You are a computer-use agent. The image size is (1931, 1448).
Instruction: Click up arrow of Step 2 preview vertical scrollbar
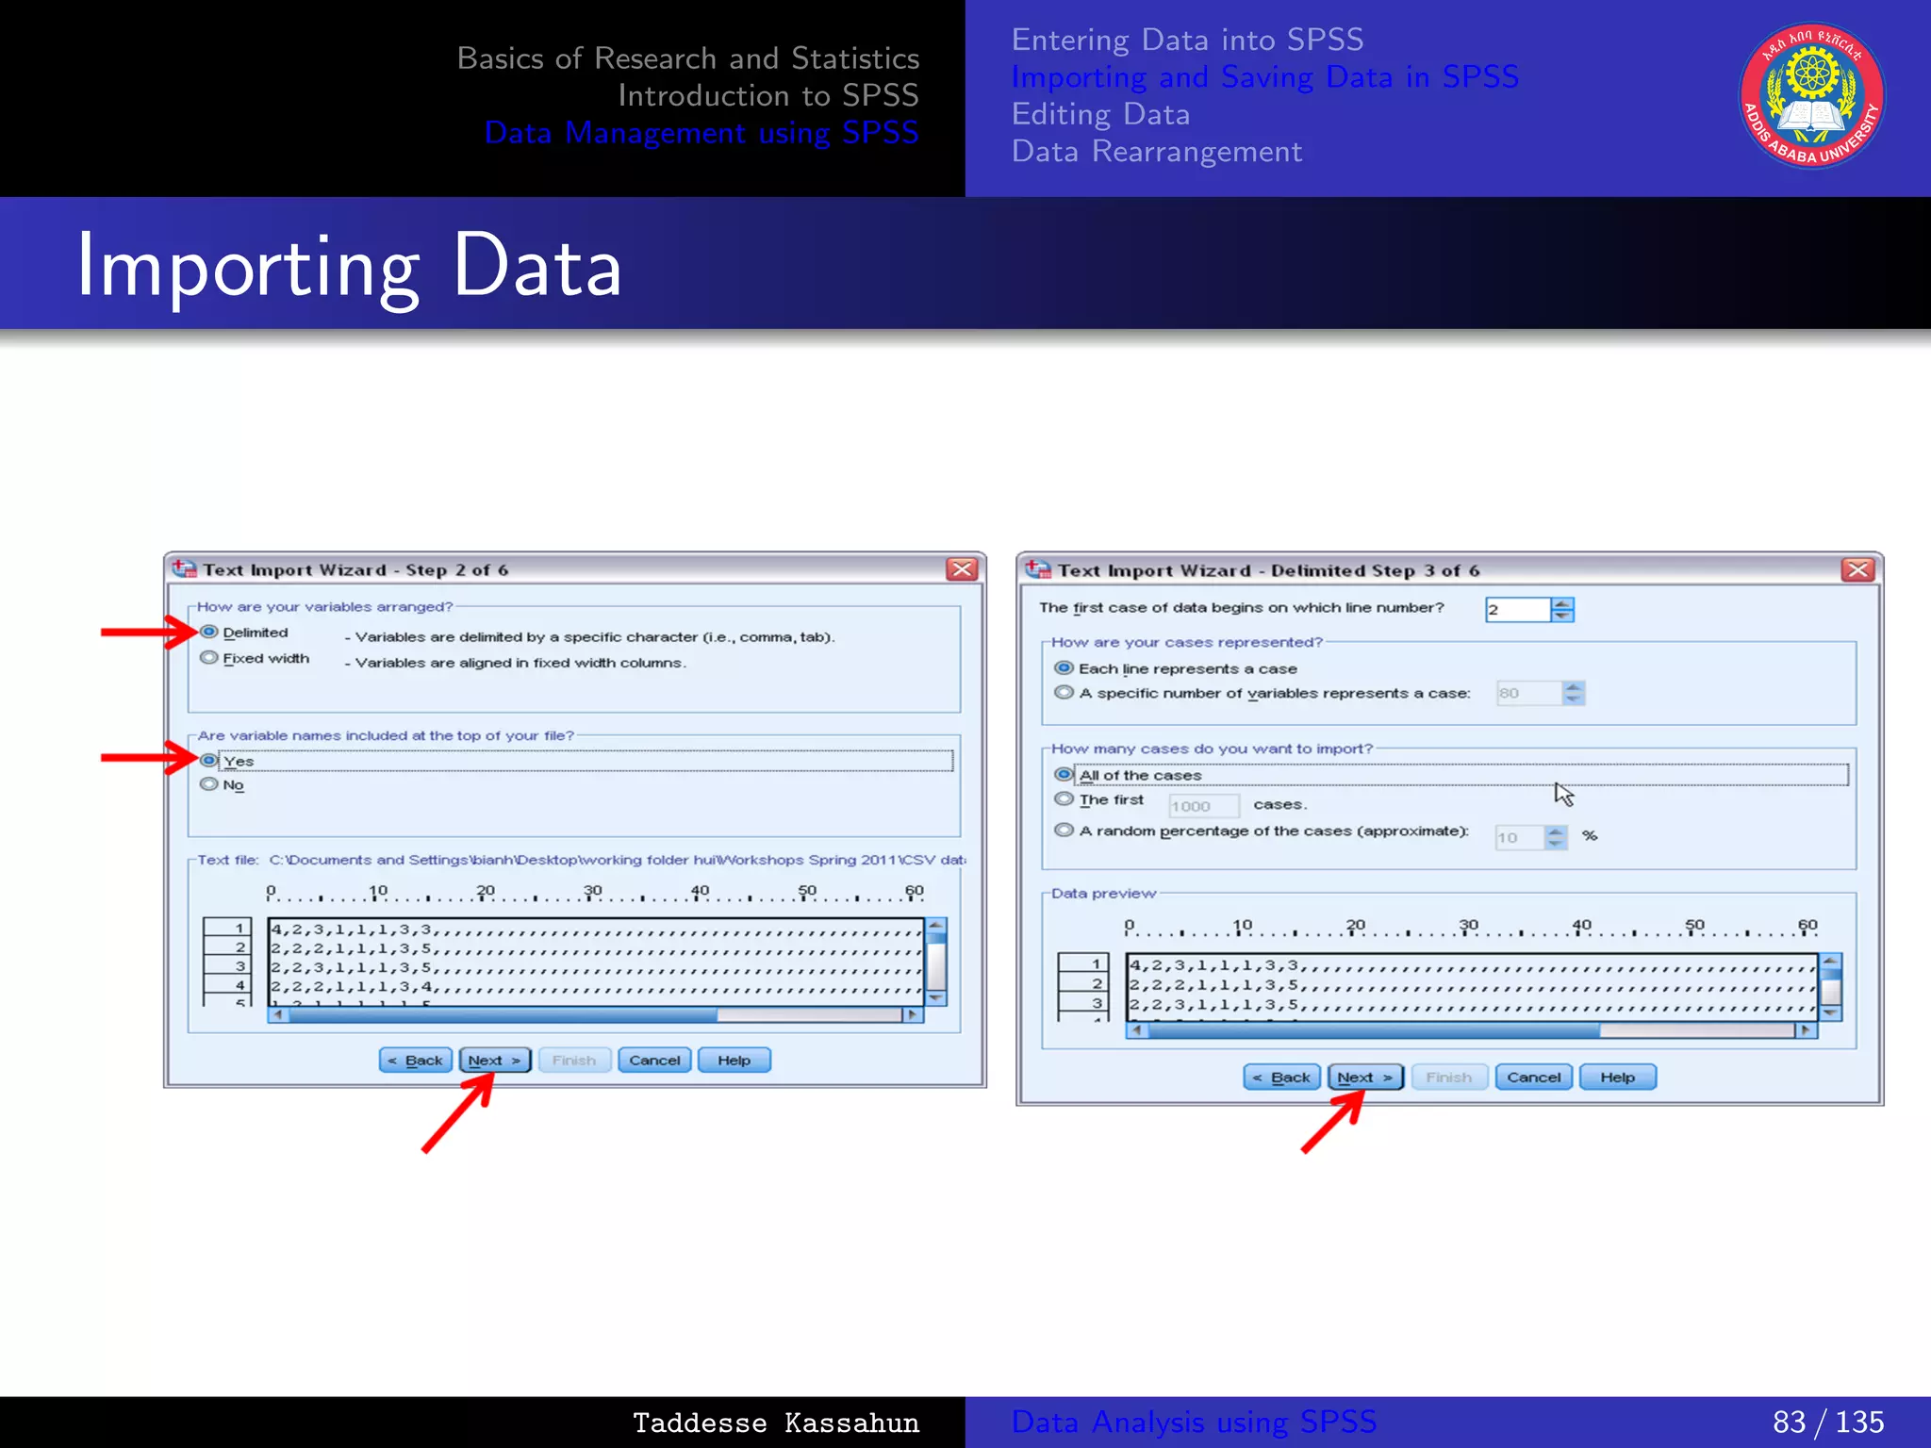(936, 925)
